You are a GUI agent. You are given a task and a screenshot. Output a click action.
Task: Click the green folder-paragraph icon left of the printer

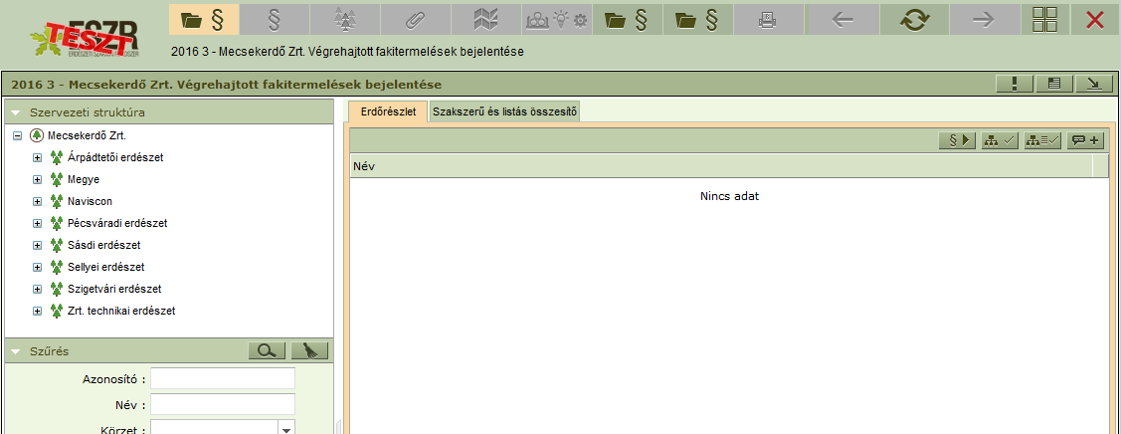tap(698, 20)
